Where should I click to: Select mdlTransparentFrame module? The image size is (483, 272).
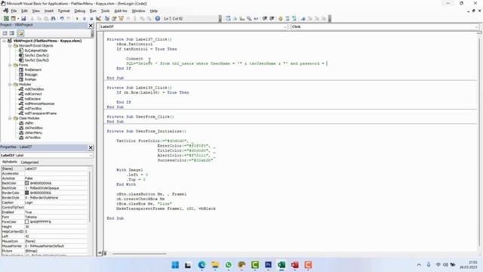click(41, 113)
